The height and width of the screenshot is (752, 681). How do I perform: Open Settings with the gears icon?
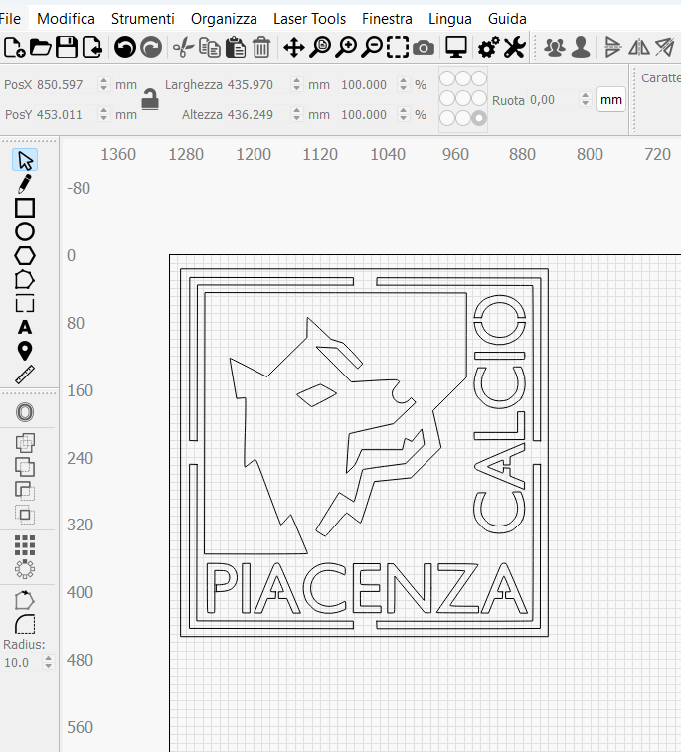click(488, 48)
